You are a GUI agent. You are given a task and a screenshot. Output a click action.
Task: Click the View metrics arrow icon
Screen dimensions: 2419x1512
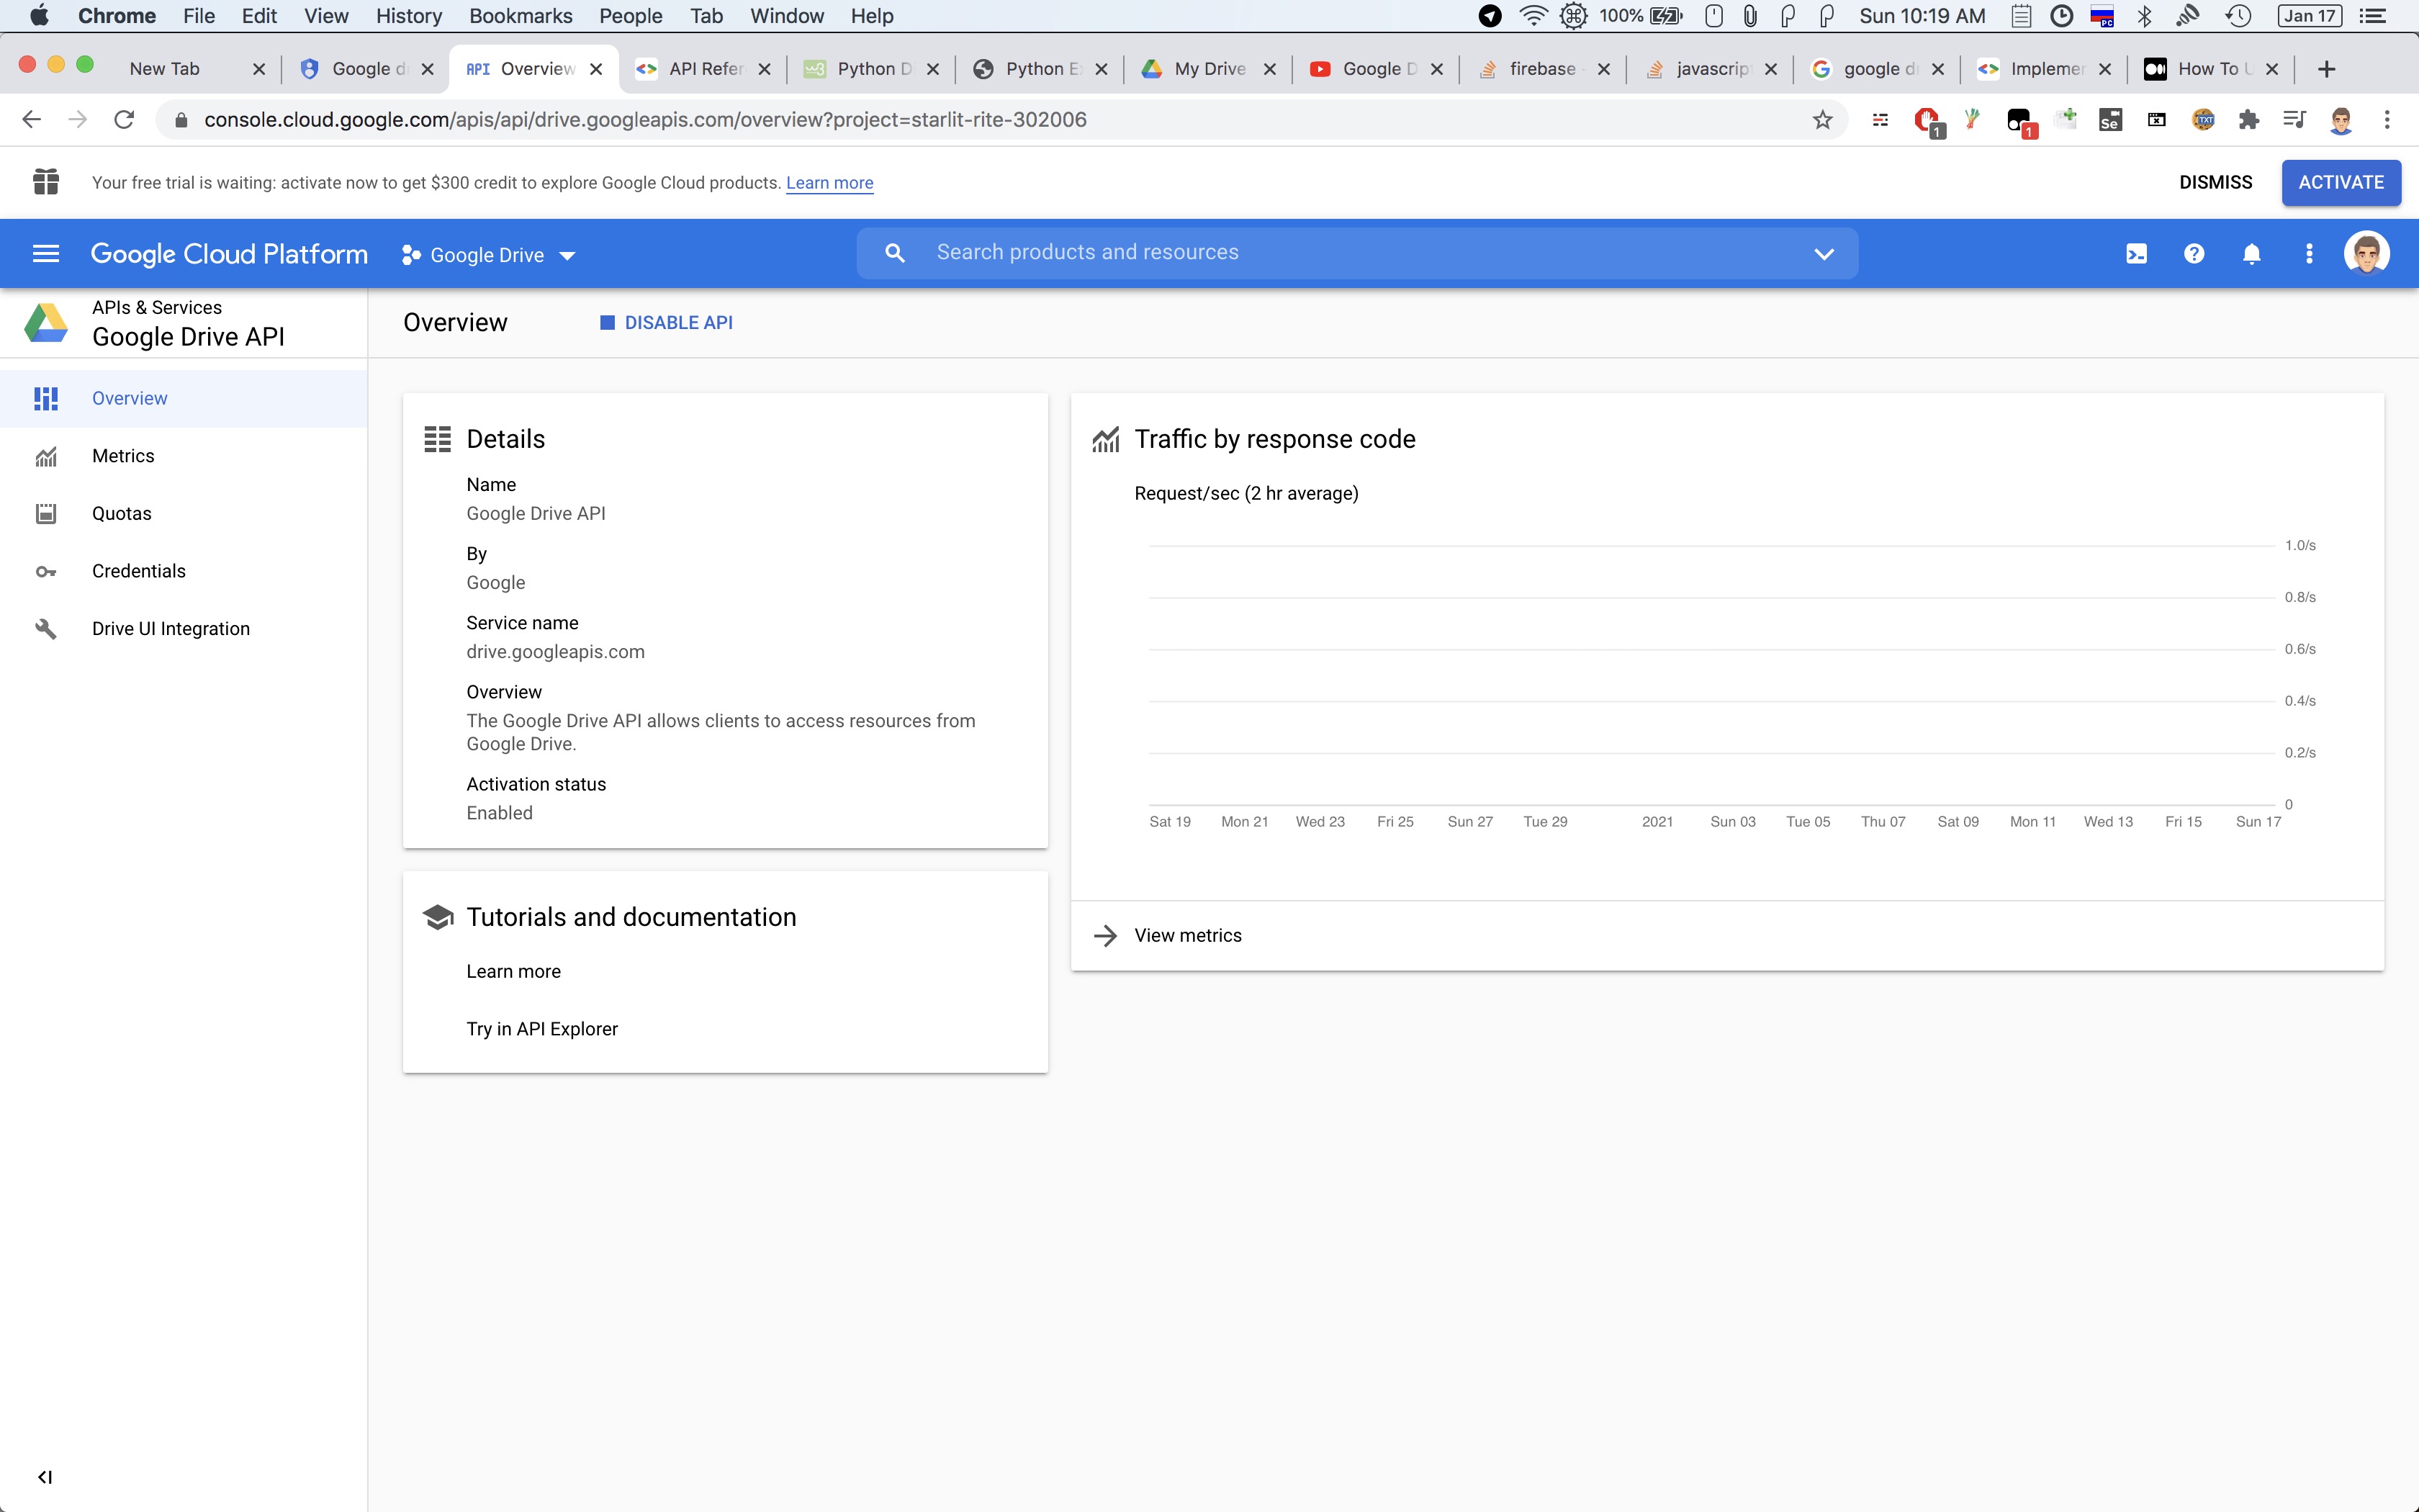click(1106, 936)
